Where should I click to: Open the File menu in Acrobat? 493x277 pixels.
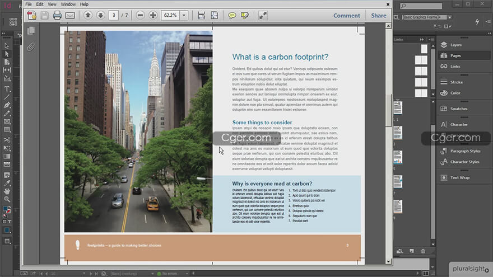click(29, 4)
